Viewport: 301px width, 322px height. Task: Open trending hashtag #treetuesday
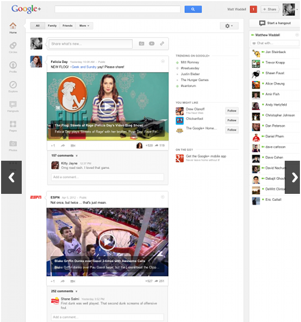[190, 68]
